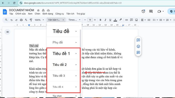This screenshot has height=98, width=175.
Task: Open the Chèn menu
Action: tap(37, 14)
